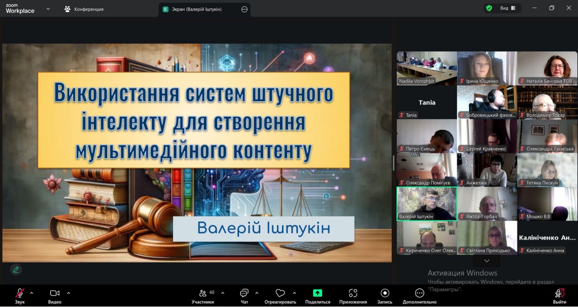Leave meeting with Выйти button
The image size is (578, 307).
(x=559, y=295)
